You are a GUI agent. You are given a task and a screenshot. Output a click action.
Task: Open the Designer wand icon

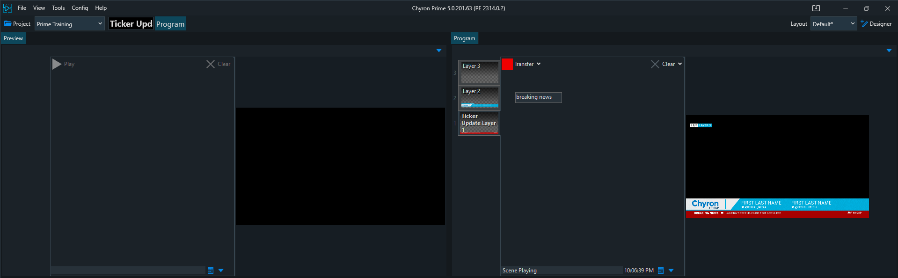pos(864,24)
